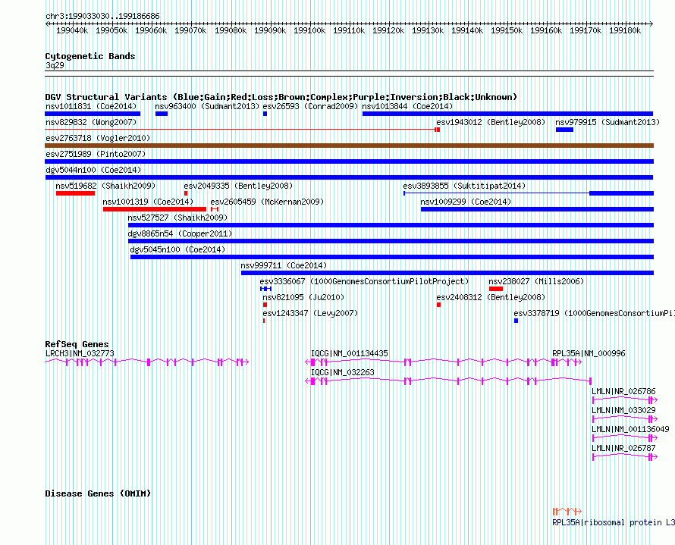Click the dgv5045n100 (Coe2014) label
Viewport: 675px width, 545px height.
point(177,249)
